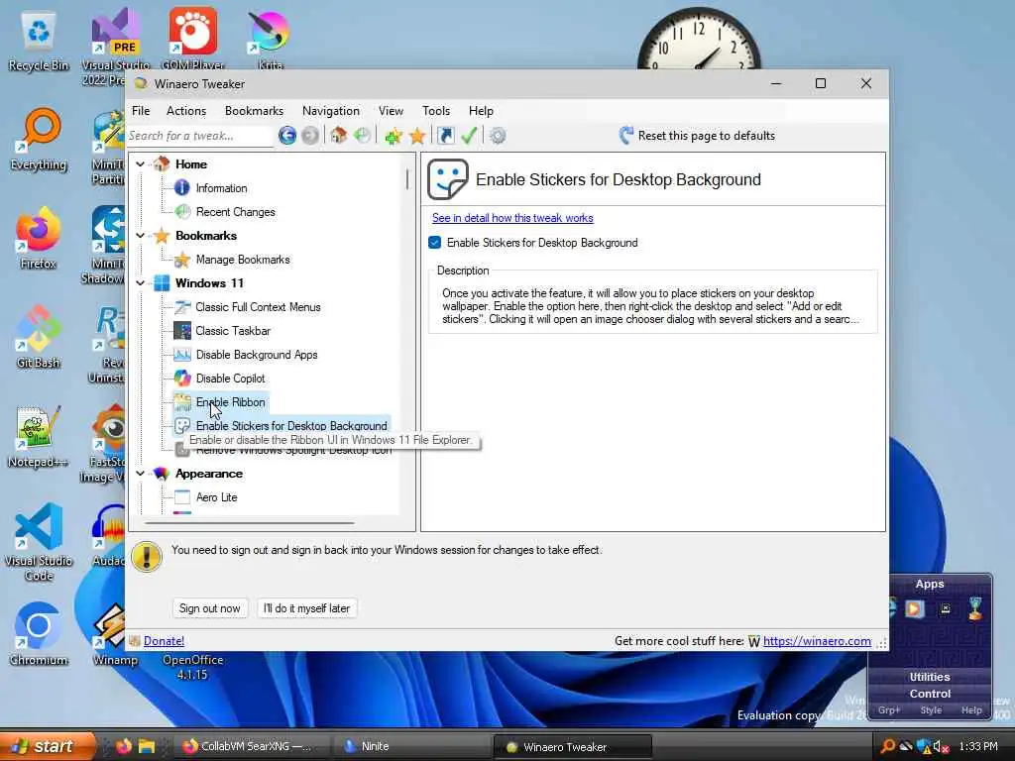Collapse the Home tree node
The image size is (1015, 761).
(141, 164)
